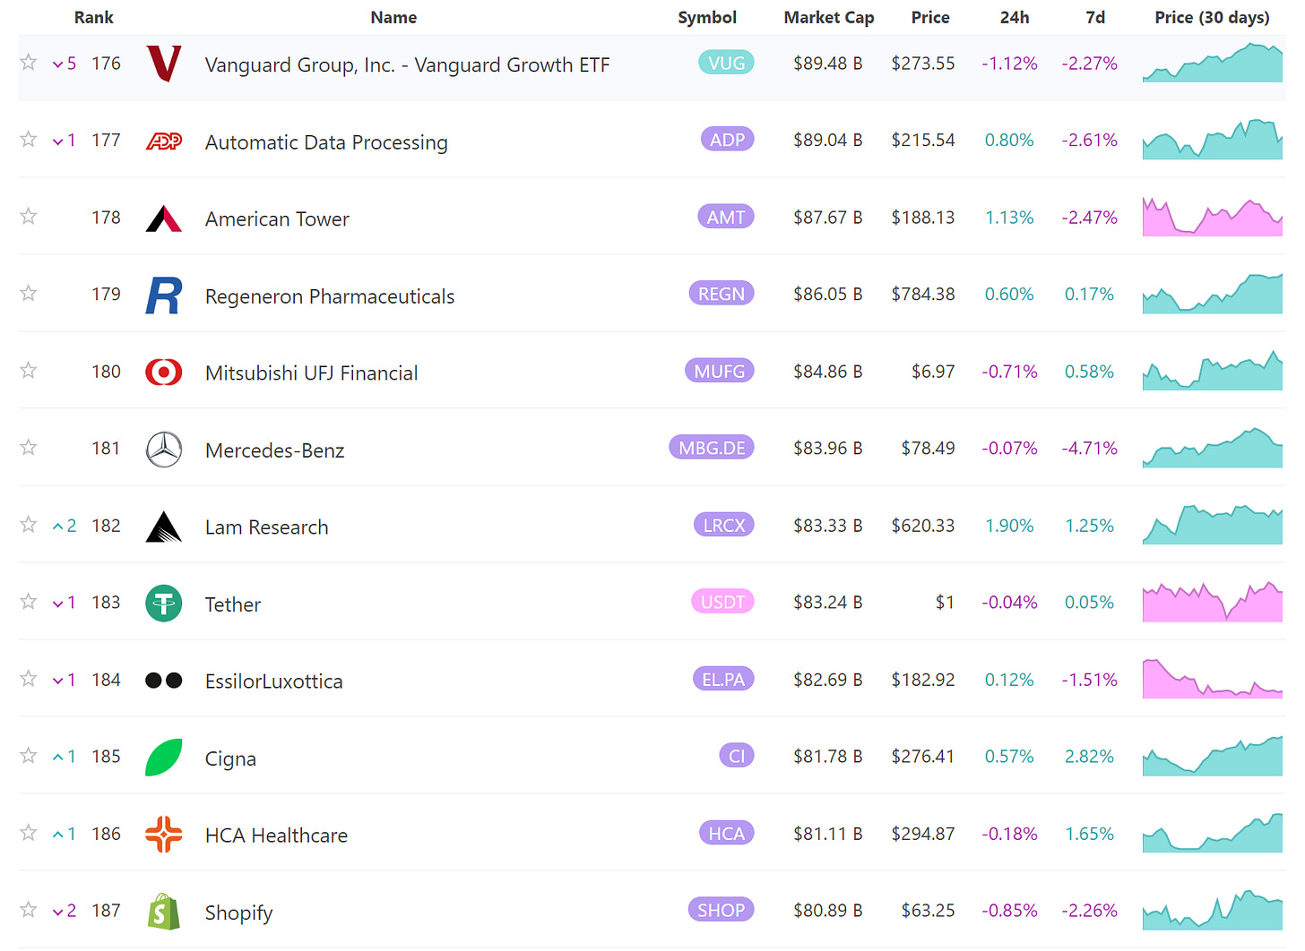
Task: Click the Tether green coin logo
Action: pos(164,604)
